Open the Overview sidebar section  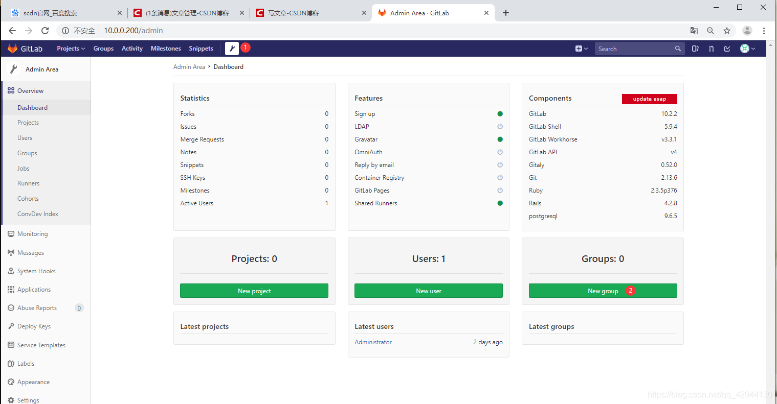(46, 90)
